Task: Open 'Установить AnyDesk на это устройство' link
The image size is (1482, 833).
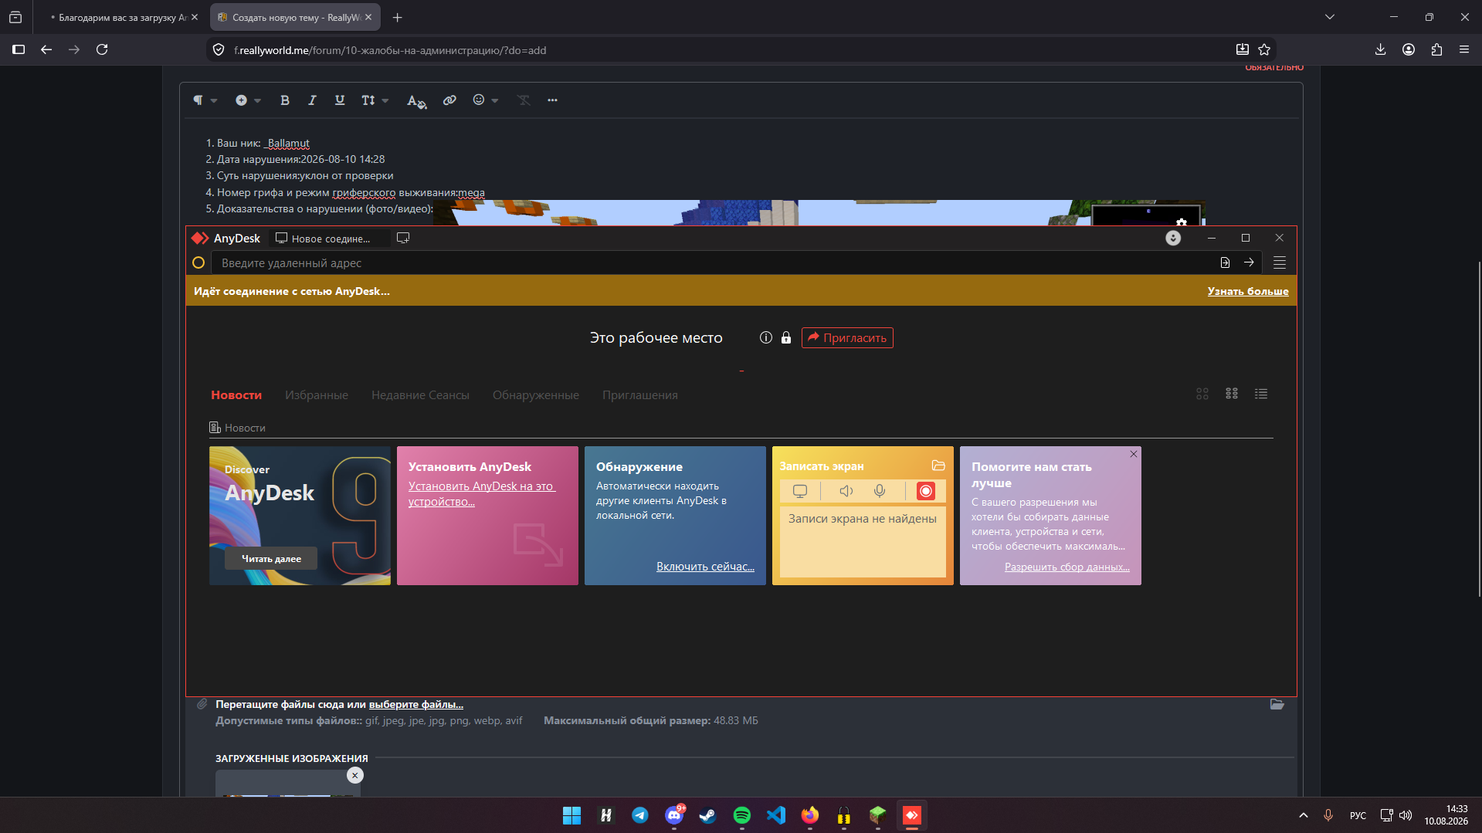Action: 482,494
